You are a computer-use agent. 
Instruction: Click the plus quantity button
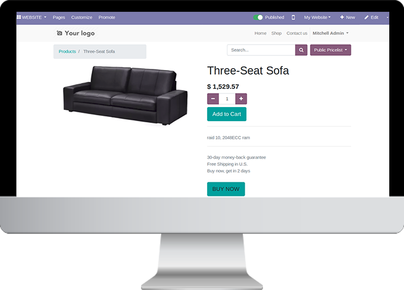coord(241,99)
